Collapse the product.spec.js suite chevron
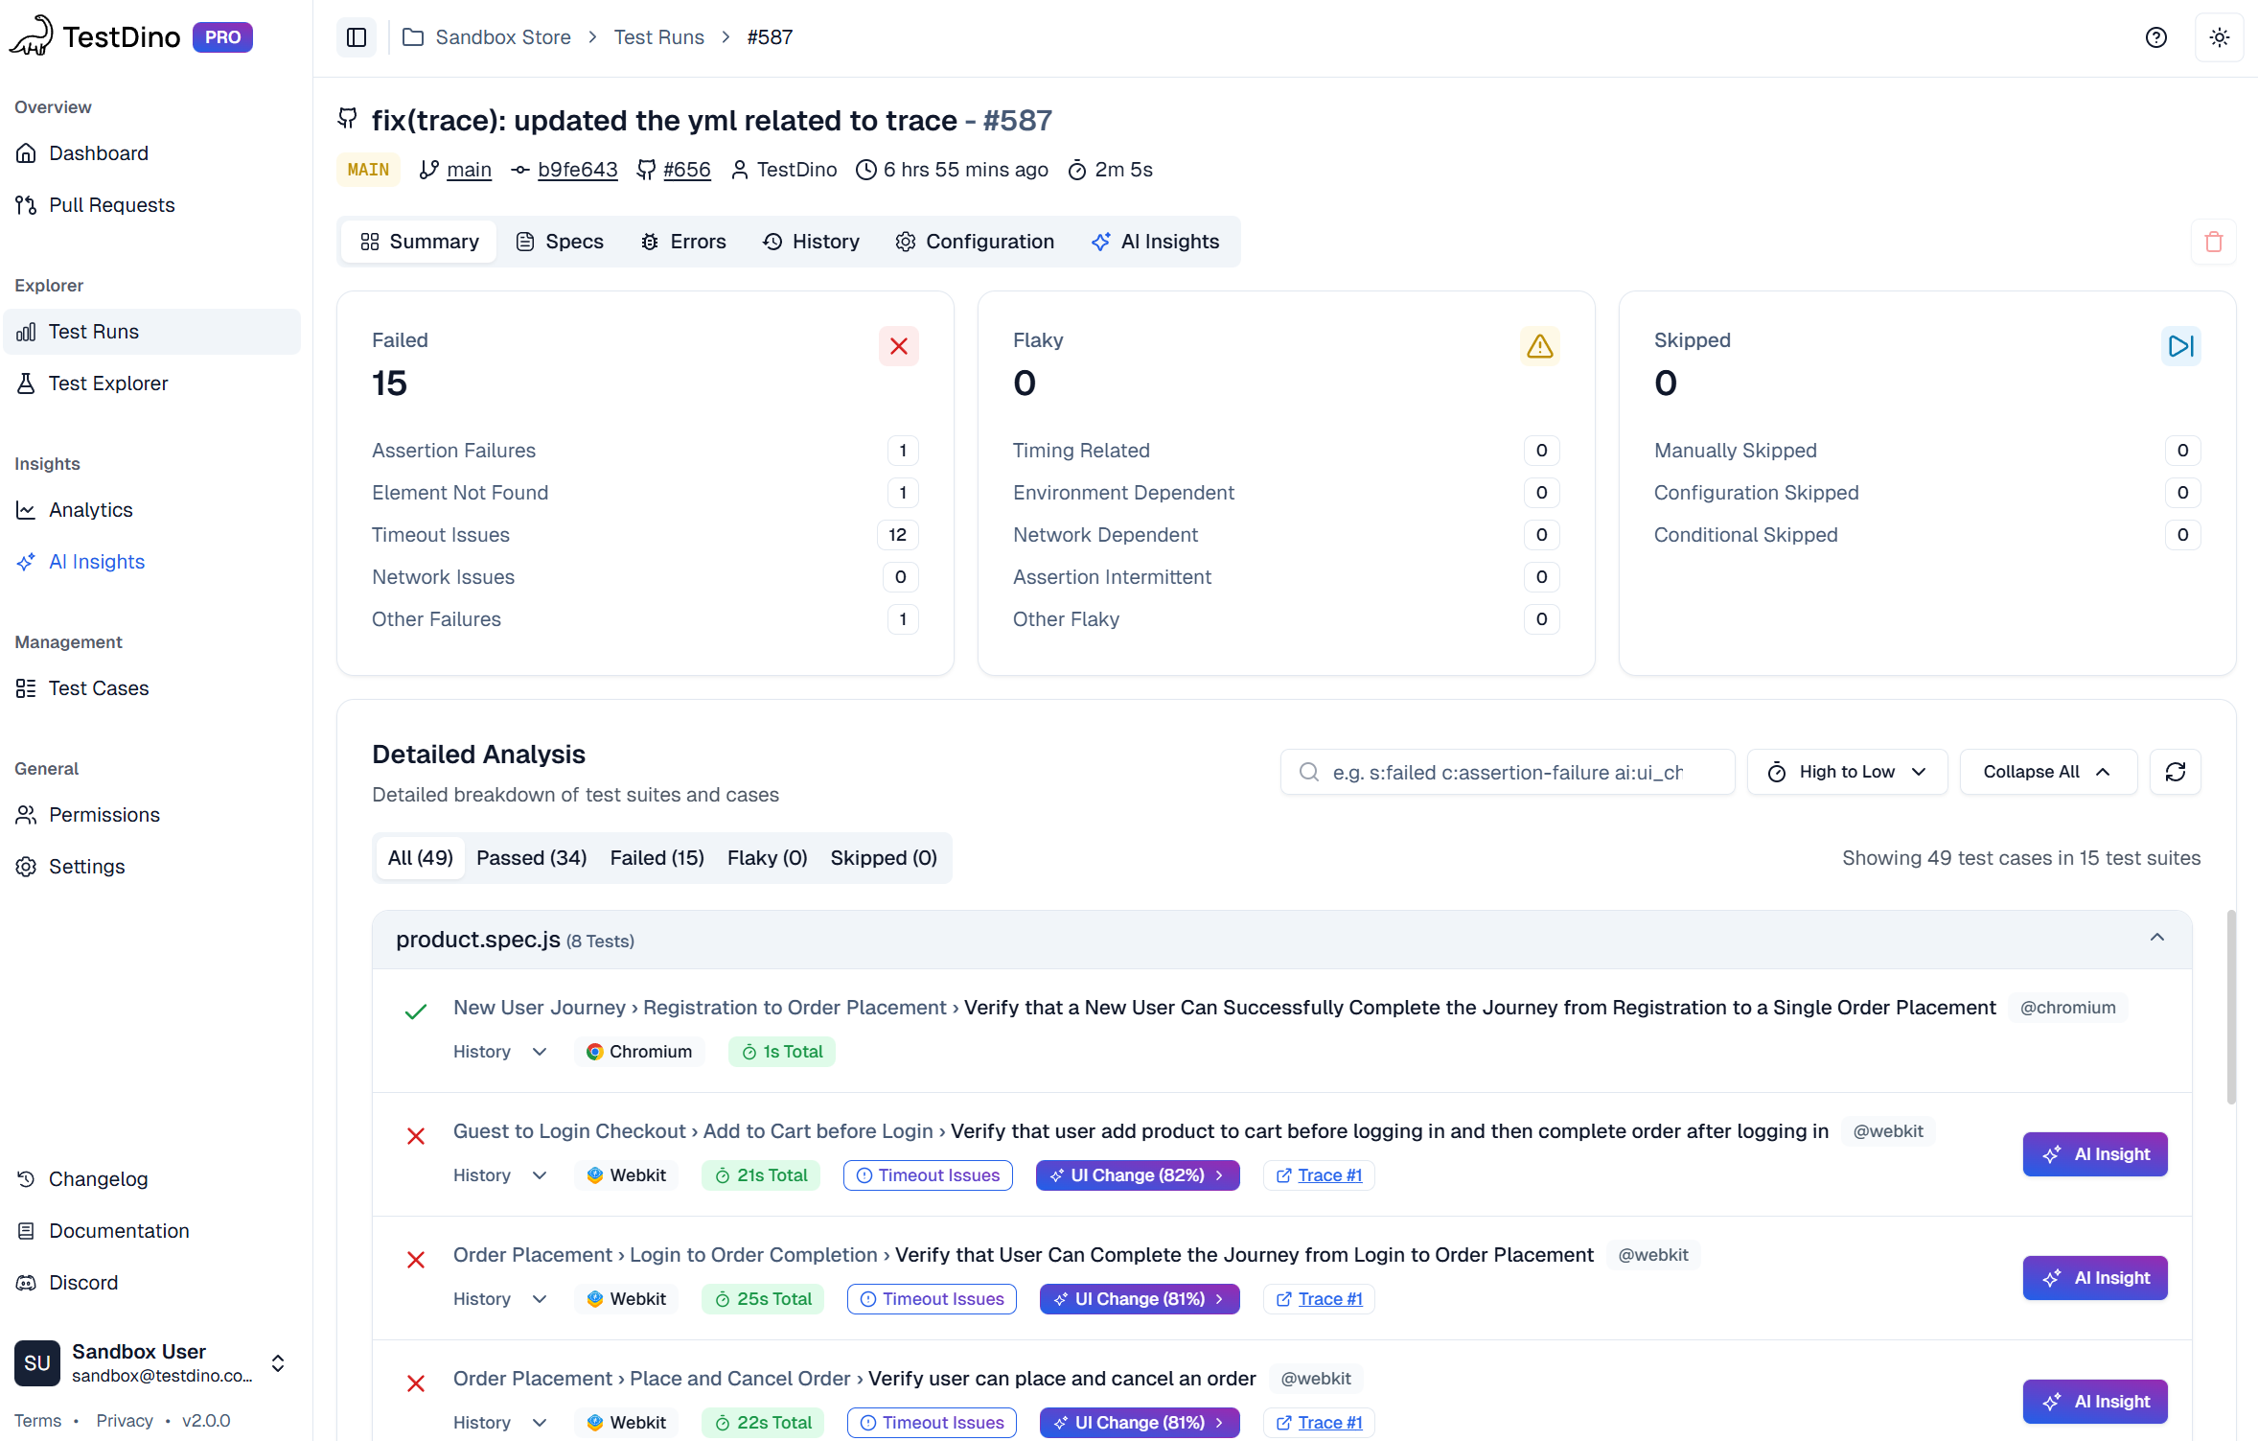 coord(2156,938)
